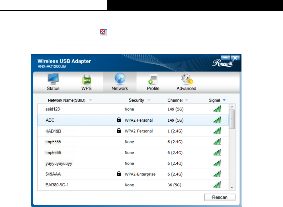Click signal bars for yuyyuyuyuuyy
Viewport: 283px width, 207px height.
tap(217, 163)
